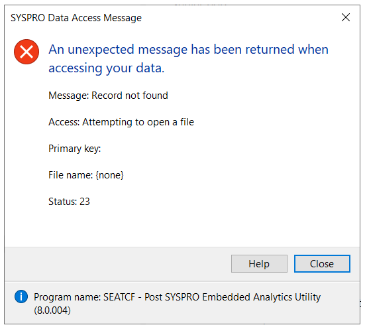Click the 'Primary key:' label
Viewport: 365px width, 329px height.
pyautogui.click(x=74, y=149)
